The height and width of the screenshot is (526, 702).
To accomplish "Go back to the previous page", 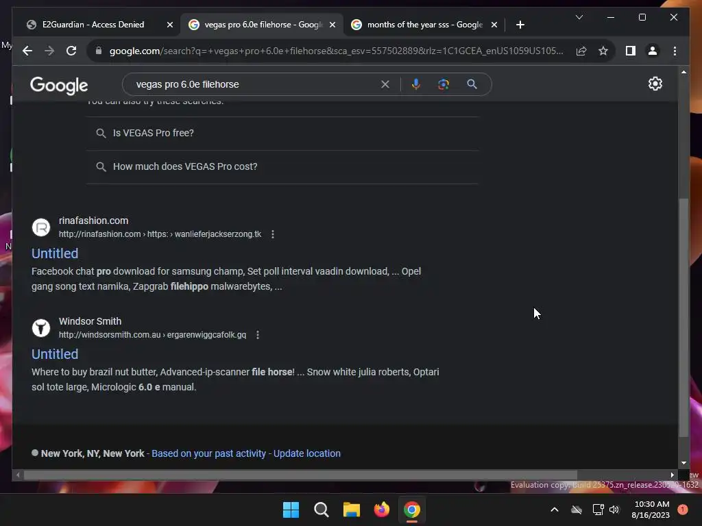I will coord(27,51).
